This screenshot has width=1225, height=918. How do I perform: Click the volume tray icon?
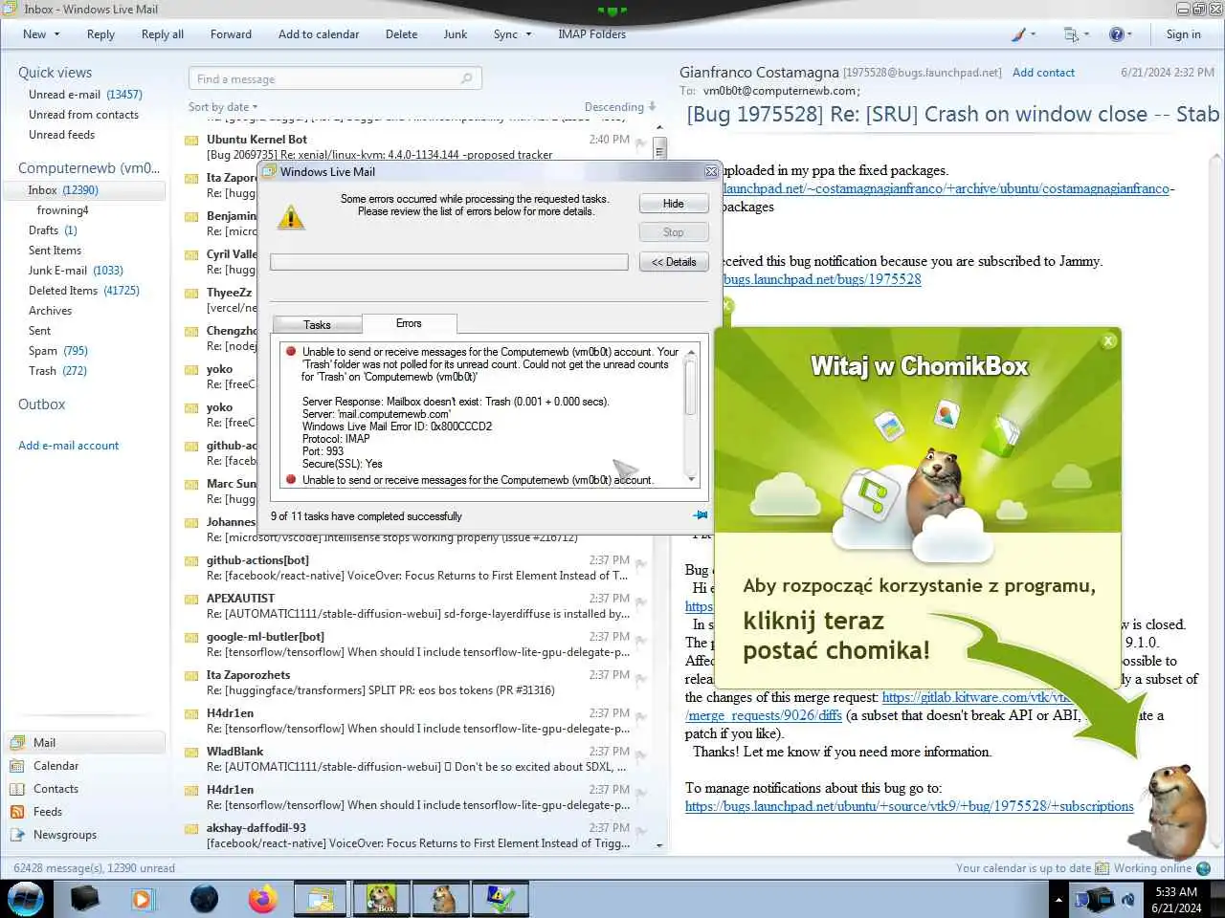tap(1129, 900)
